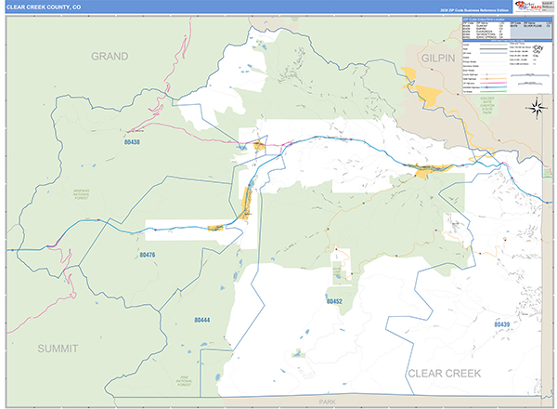Click the orange State Highways legend line
The image size is (557, 409).
point(494,79)
